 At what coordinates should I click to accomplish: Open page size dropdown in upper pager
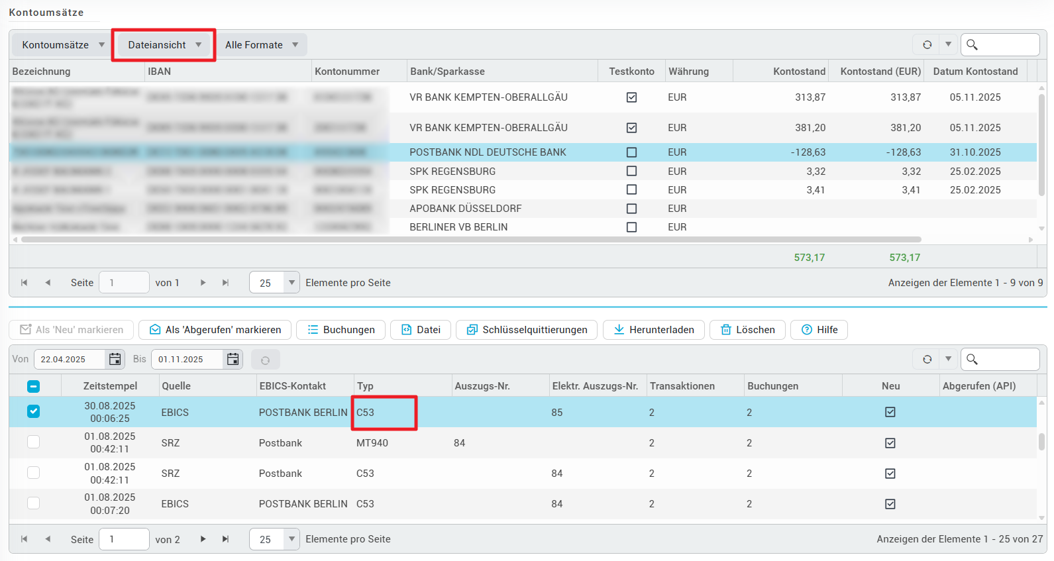click(x=291, y=283)
